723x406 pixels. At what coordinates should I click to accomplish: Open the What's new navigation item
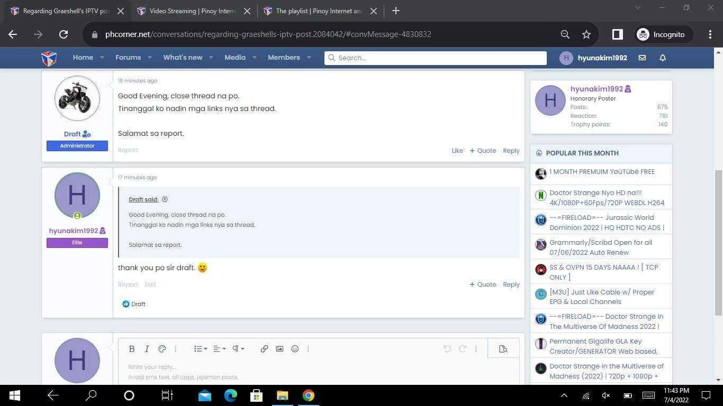pyautogui.click(x=183, y=58)
